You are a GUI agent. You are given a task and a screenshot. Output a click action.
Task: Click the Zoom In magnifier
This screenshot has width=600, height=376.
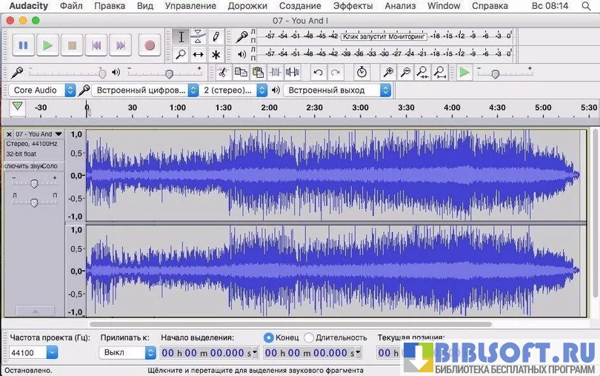pos(387,72)
